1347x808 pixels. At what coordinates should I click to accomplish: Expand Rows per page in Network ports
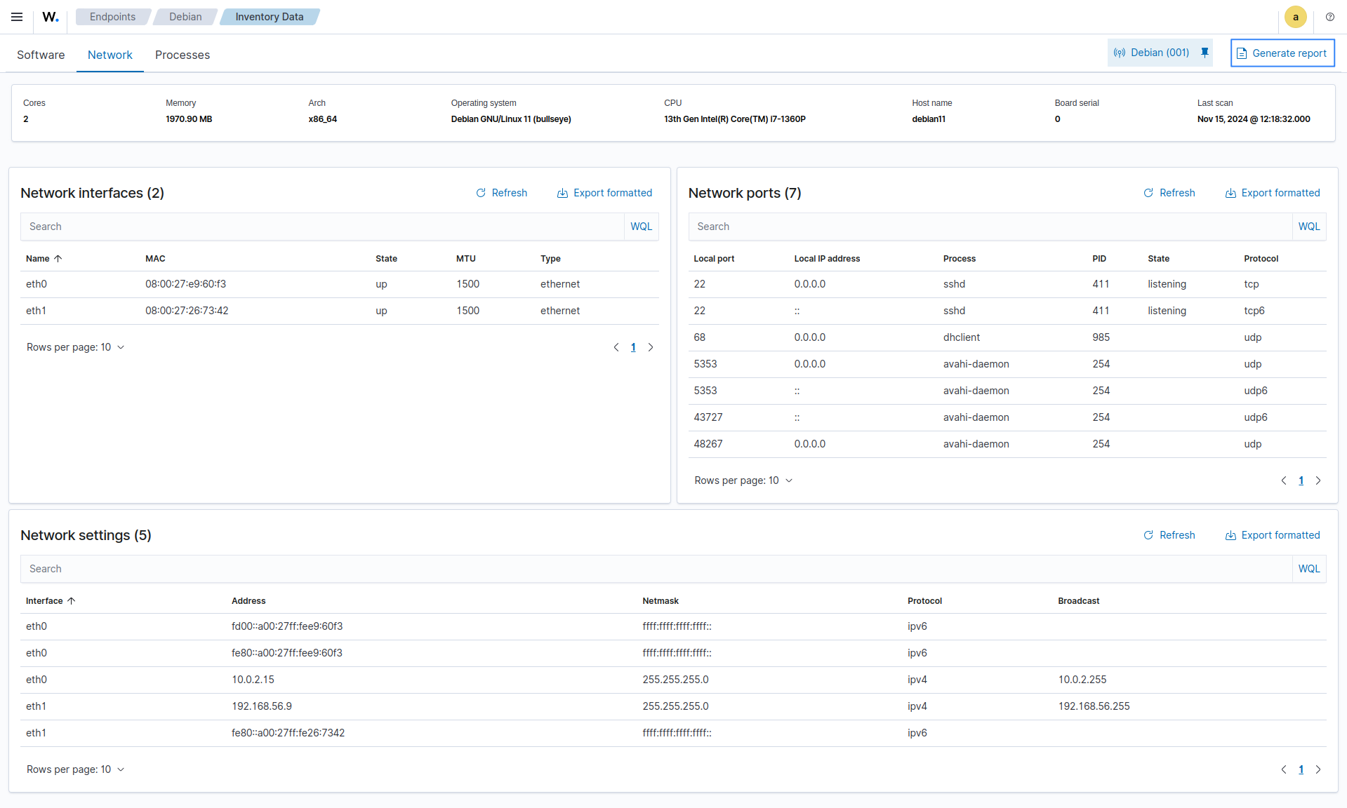click(743, 480)
